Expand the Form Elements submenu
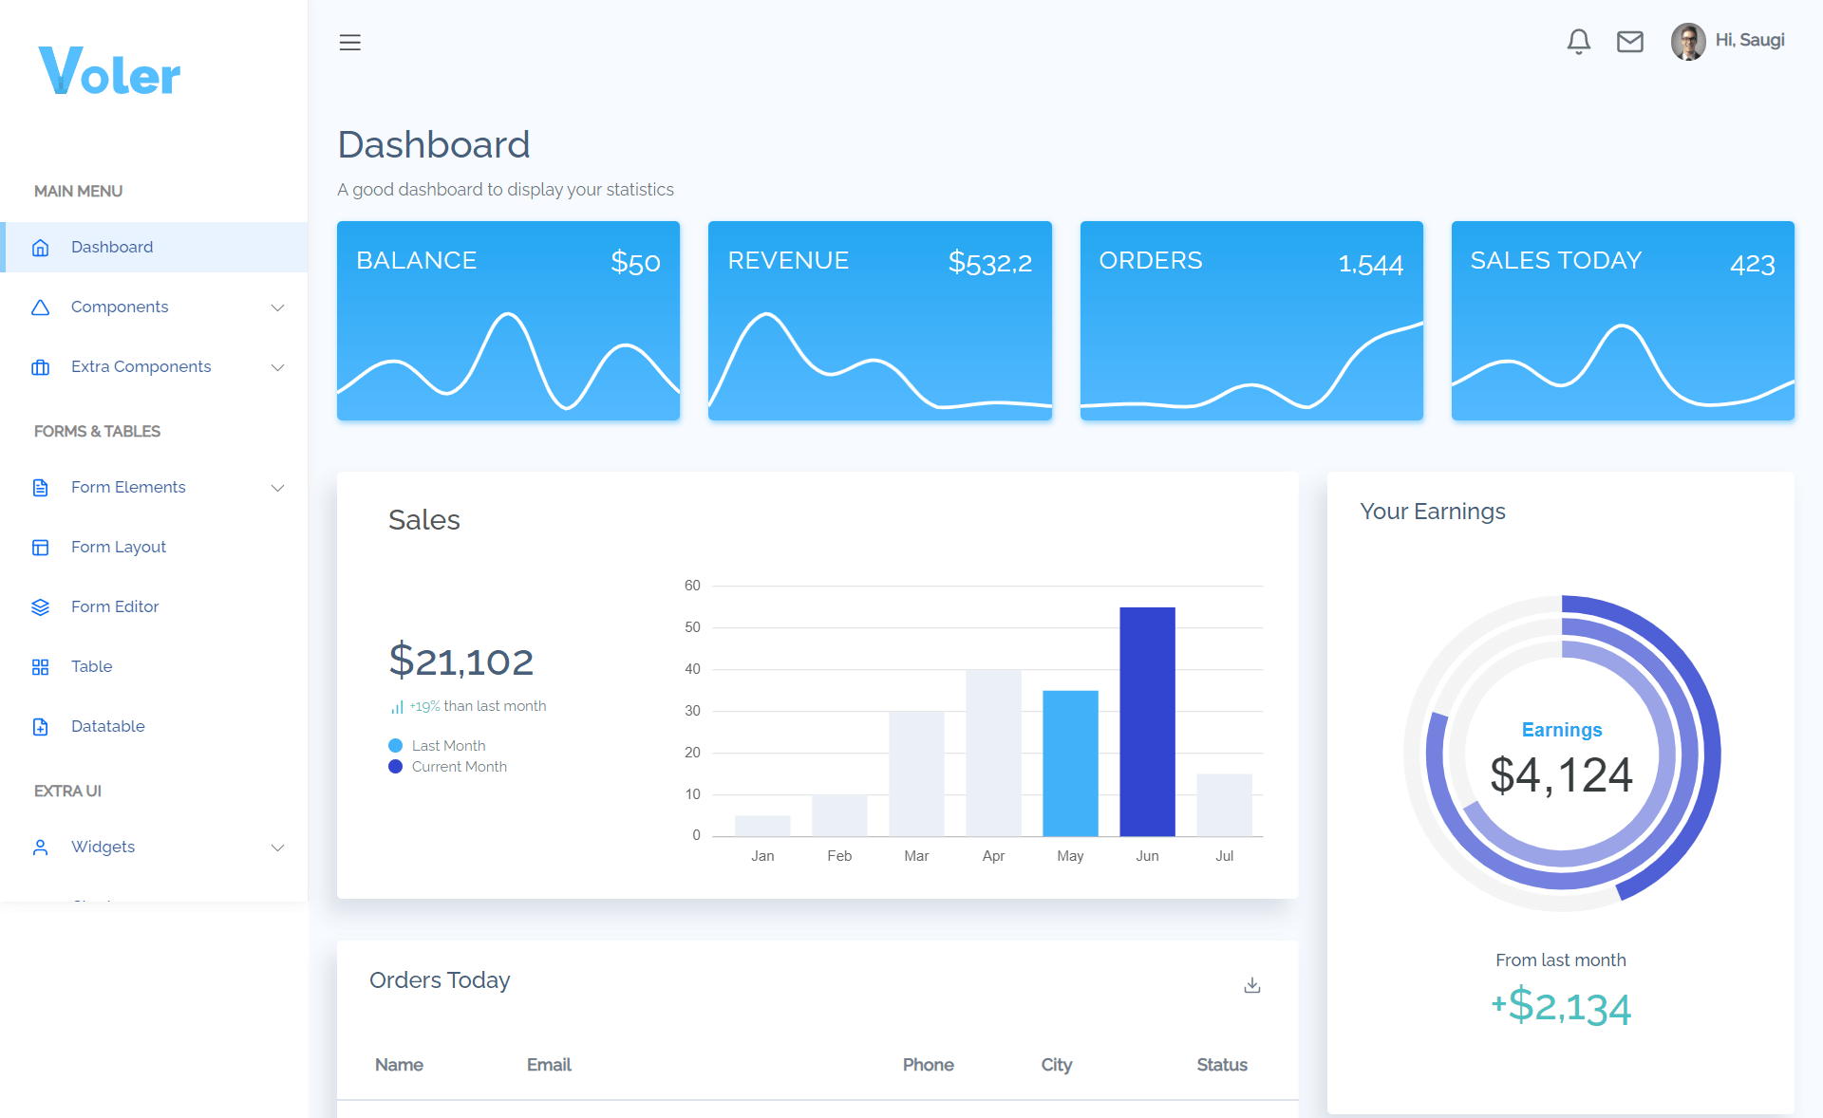1823x1118 pixels. pyautogui.click(x=277, y=487)
